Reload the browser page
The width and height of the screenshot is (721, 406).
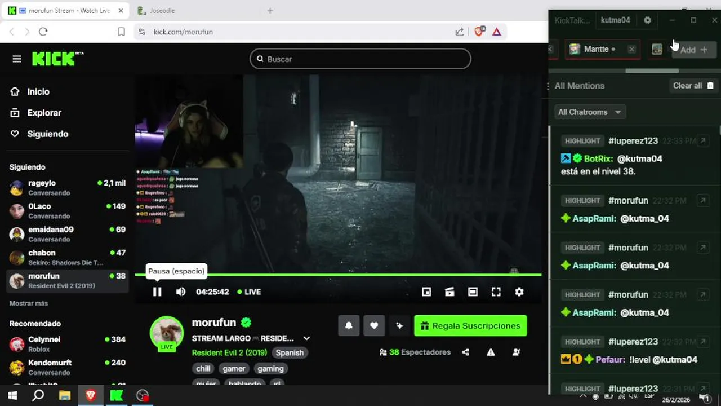43,32
